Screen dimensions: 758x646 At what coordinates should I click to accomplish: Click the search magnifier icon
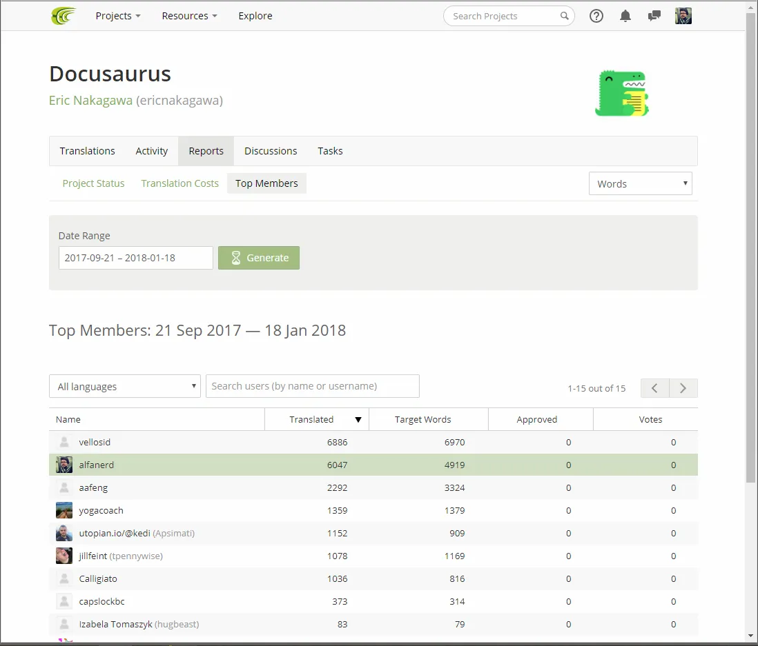pyautogui.click(x=564, y=16)
